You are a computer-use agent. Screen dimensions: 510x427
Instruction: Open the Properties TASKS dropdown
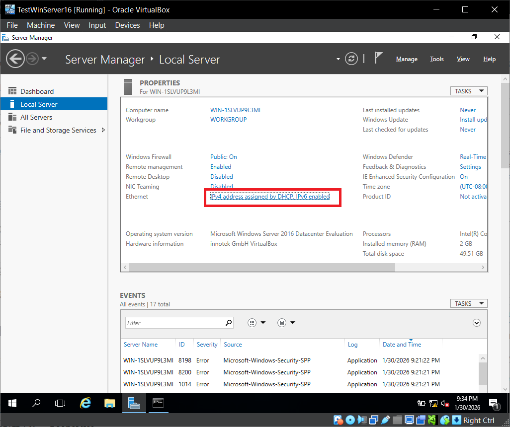click(468, 91)
